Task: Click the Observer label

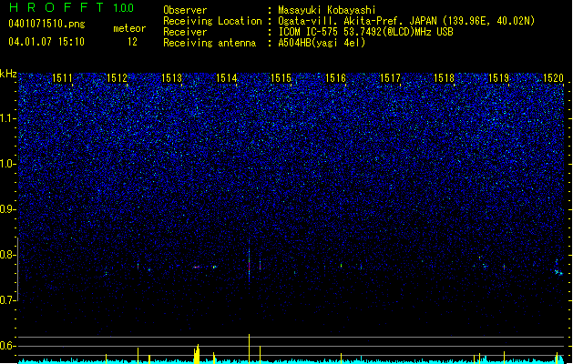Action: tap(185, 10)
